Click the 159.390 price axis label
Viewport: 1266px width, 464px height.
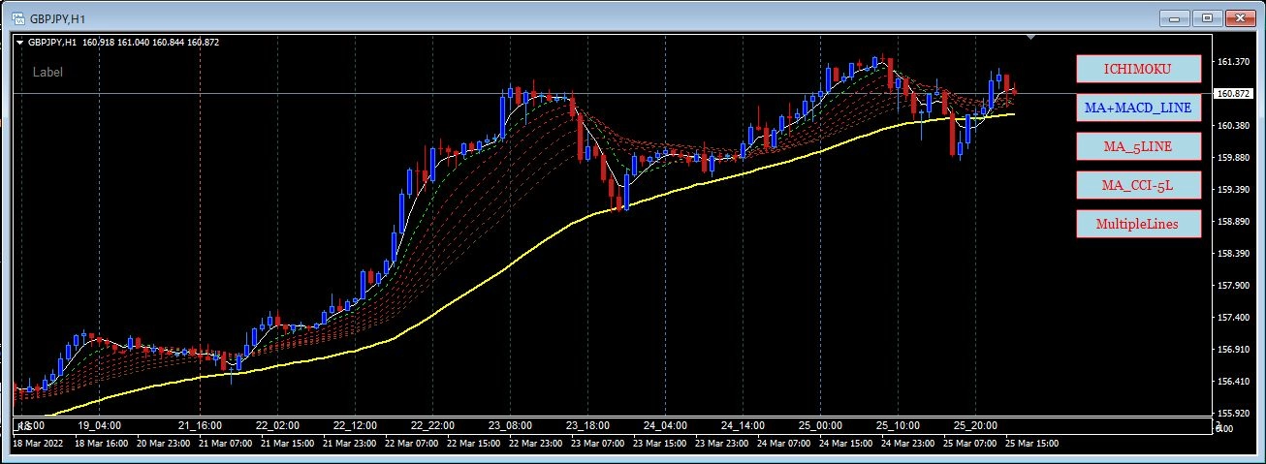point(1232,189)
